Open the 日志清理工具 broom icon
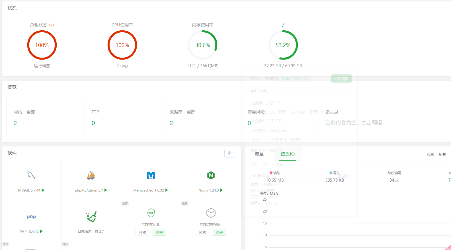451x250 pixels. (91, 217)
